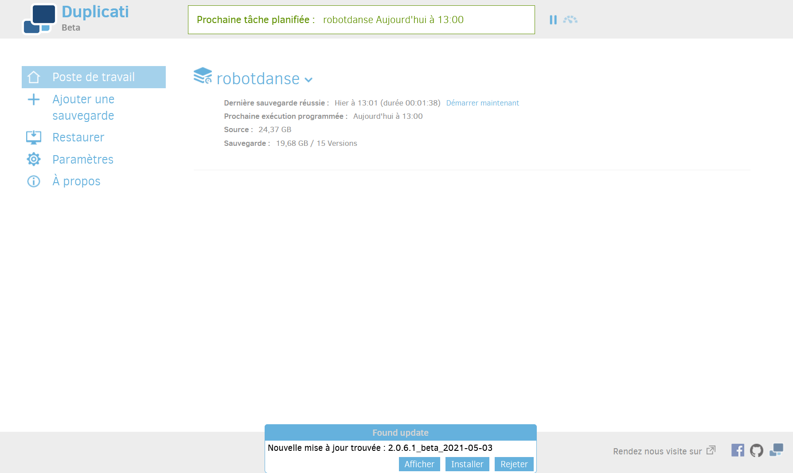Image resolution: width=793 pixels, height=473 pixels.
Task: Open the throttle speed gauge icon
Action: pyautogui.click(x=570, y=20)
